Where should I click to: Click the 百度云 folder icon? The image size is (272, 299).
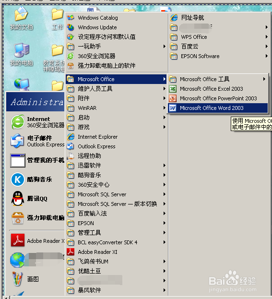pyautogui.click(x=174, y=47)
